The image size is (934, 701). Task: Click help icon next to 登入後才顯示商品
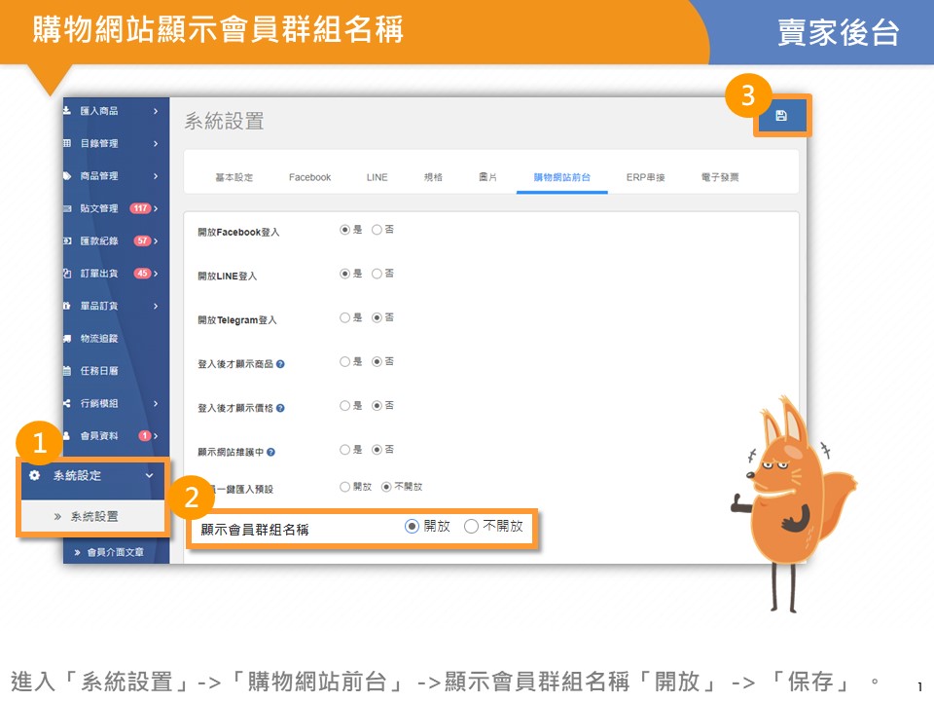tap(281, 364)
